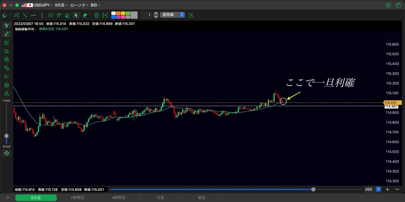Click the magnet snap icon

5,15
